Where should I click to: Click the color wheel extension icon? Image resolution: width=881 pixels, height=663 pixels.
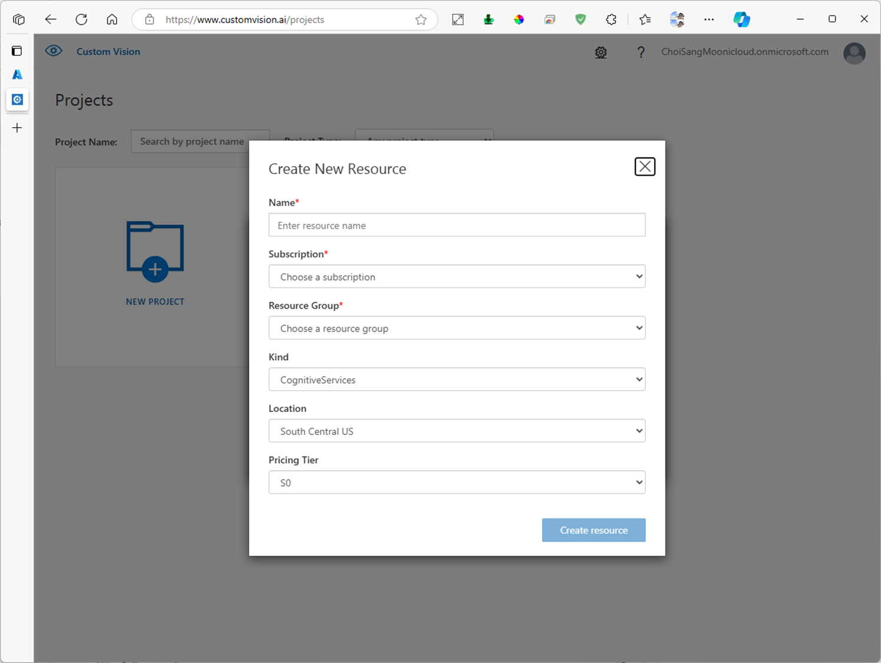(x=519, y=19)
